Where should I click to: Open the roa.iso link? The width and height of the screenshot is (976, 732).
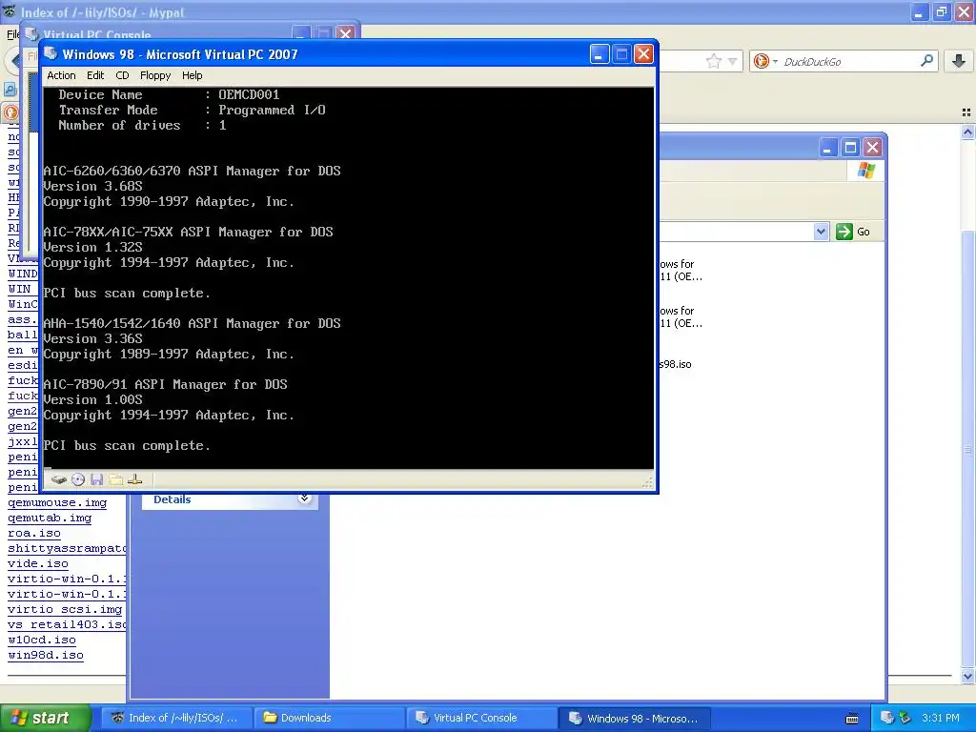[x=34, y=533]
